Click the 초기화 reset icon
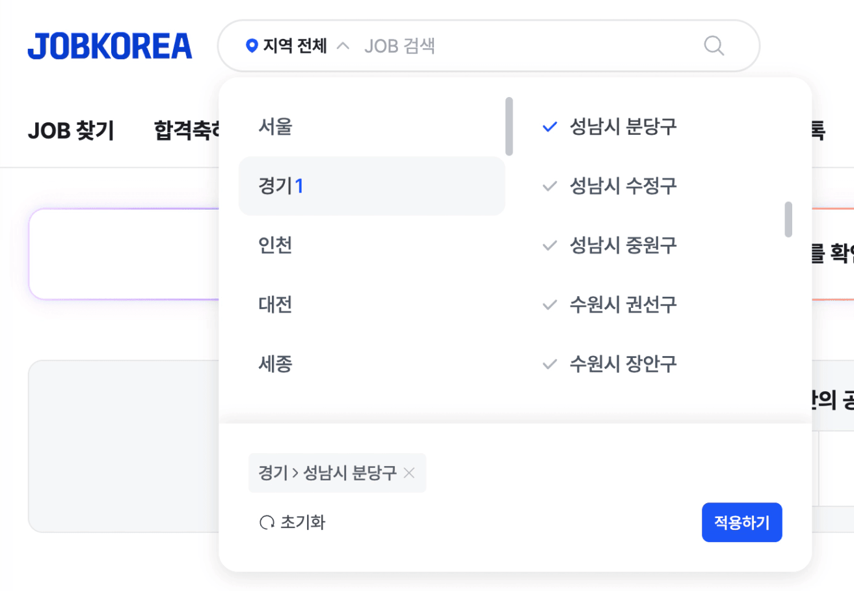This screenshot has height=591, width=854. click(267, 523)
